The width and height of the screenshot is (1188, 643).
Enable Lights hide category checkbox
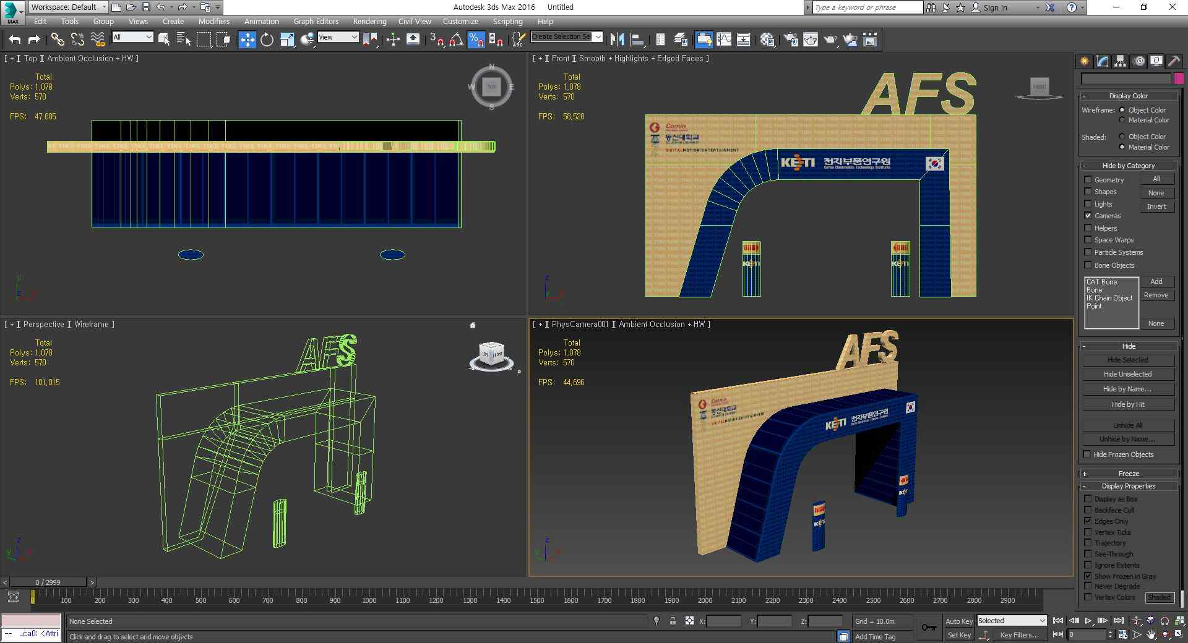pyautogui.click(x=1088, y=203)
